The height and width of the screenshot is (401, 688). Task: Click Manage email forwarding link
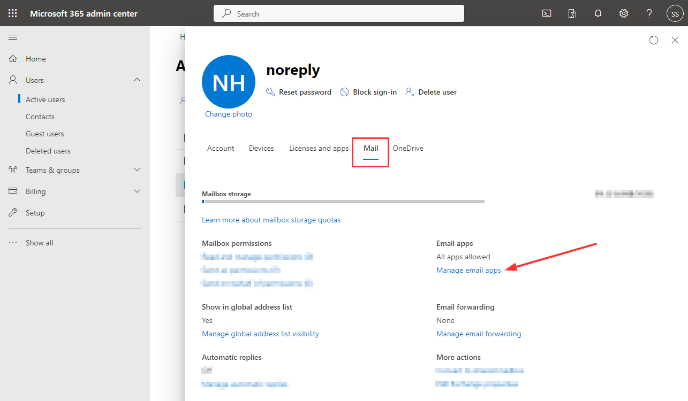point(479,334)
